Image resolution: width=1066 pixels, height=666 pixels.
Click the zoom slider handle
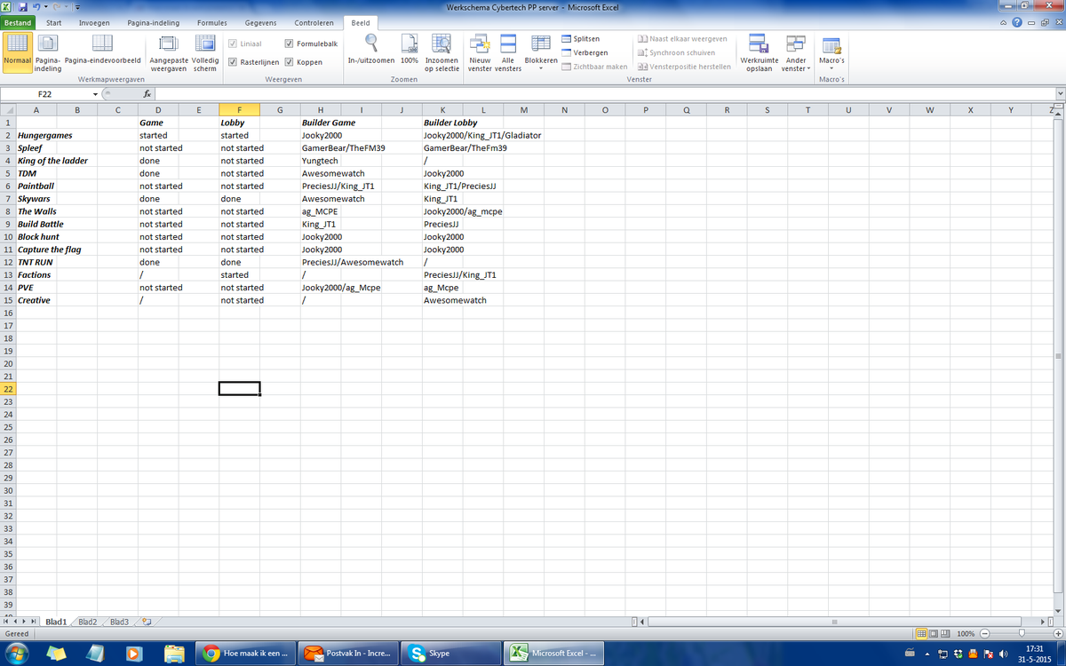[1022, 634]
